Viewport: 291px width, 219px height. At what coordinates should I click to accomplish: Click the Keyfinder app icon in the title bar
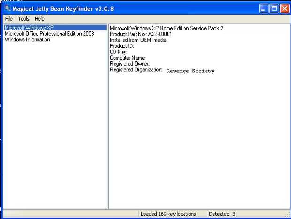(x=8, y=8)
